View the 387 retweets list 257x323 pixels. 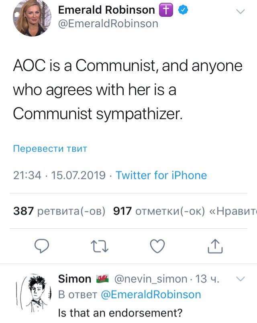click(x=59, y=211)
